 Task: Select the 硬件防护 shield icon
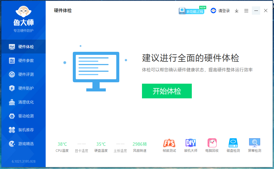click(x=24, y=88)
